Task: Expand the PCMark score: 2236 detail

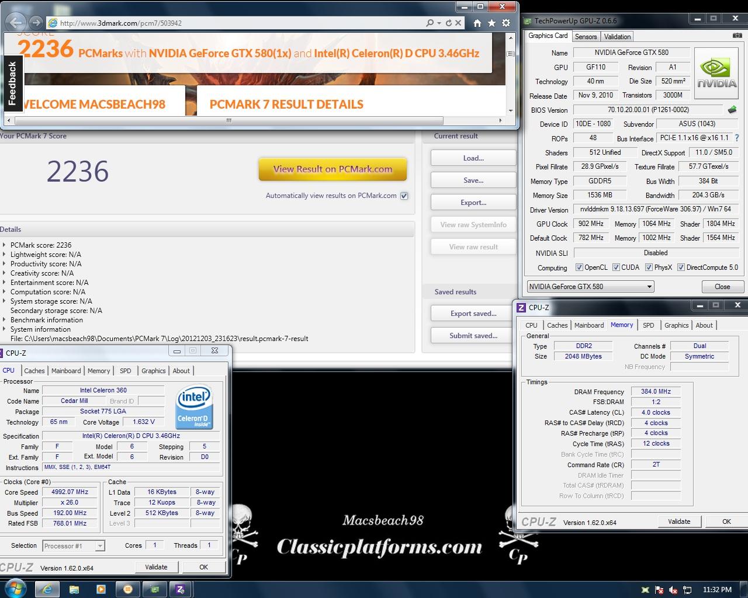Action: tap(5, 245)
